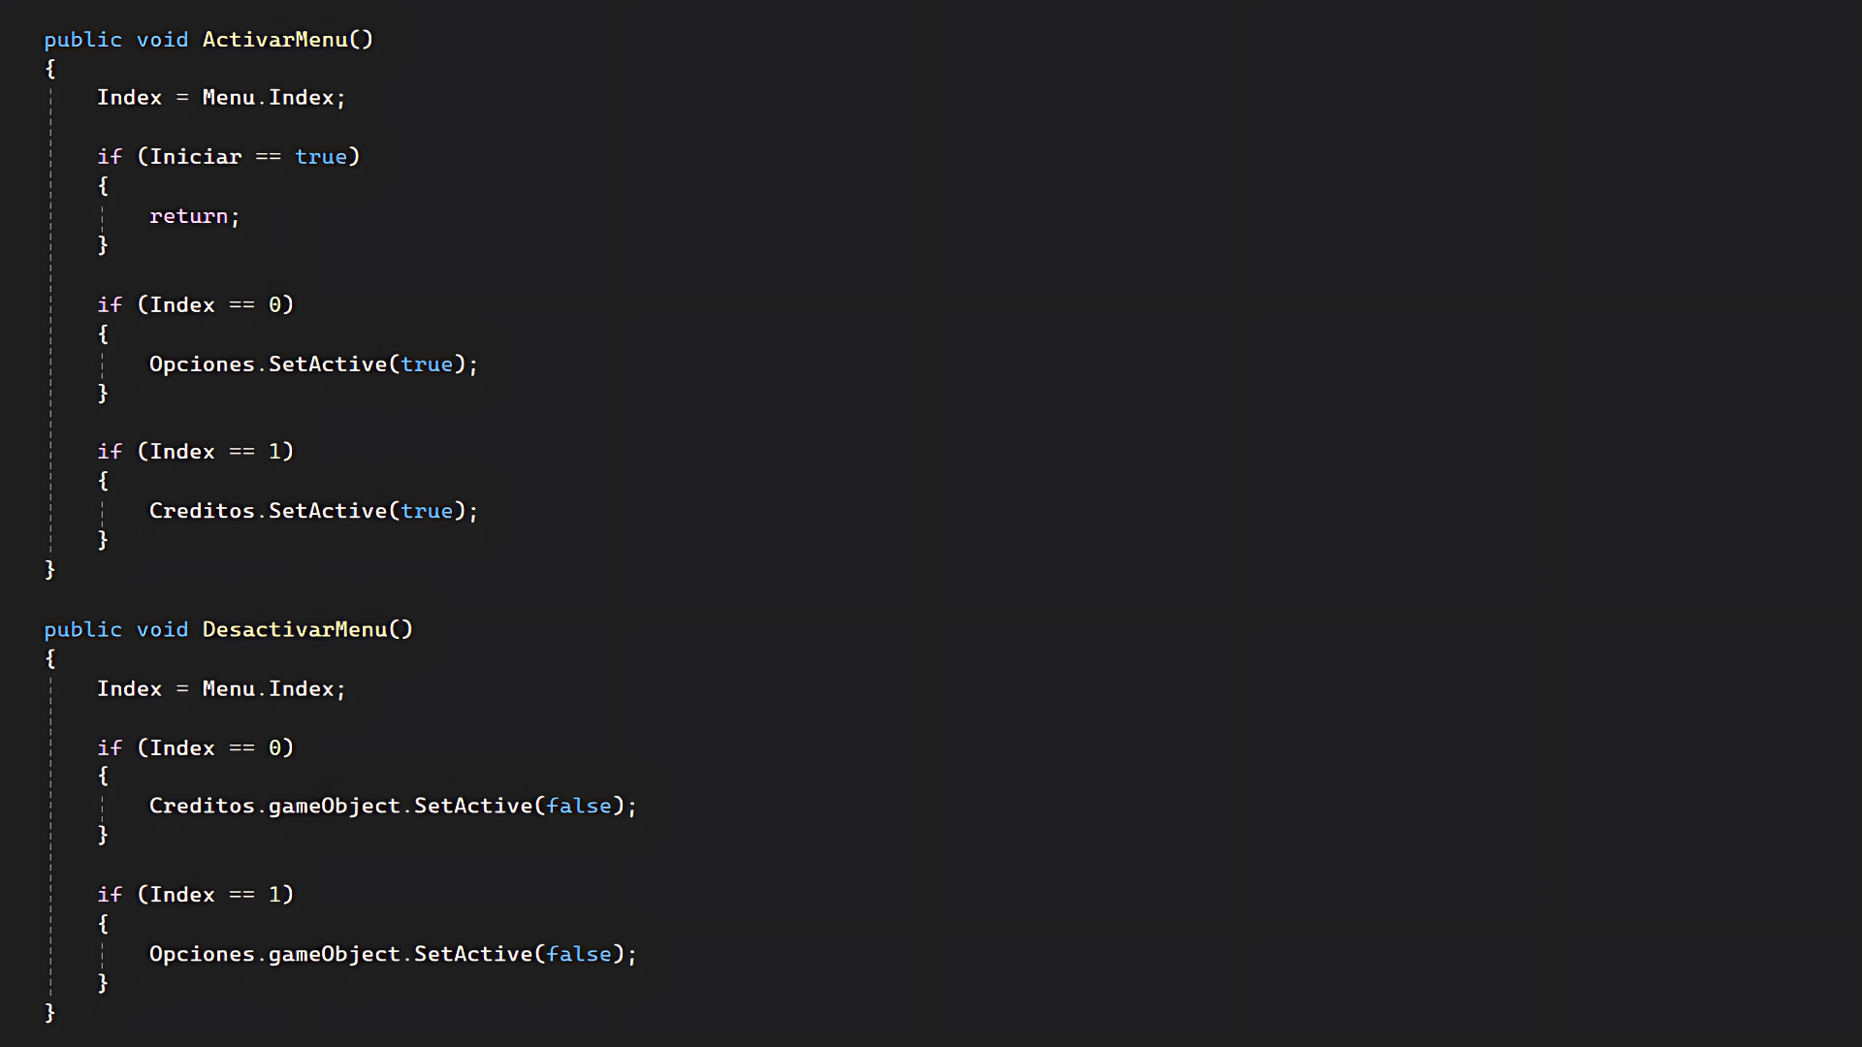Click the public keyword before ActivarMenu

pos(83,40)
